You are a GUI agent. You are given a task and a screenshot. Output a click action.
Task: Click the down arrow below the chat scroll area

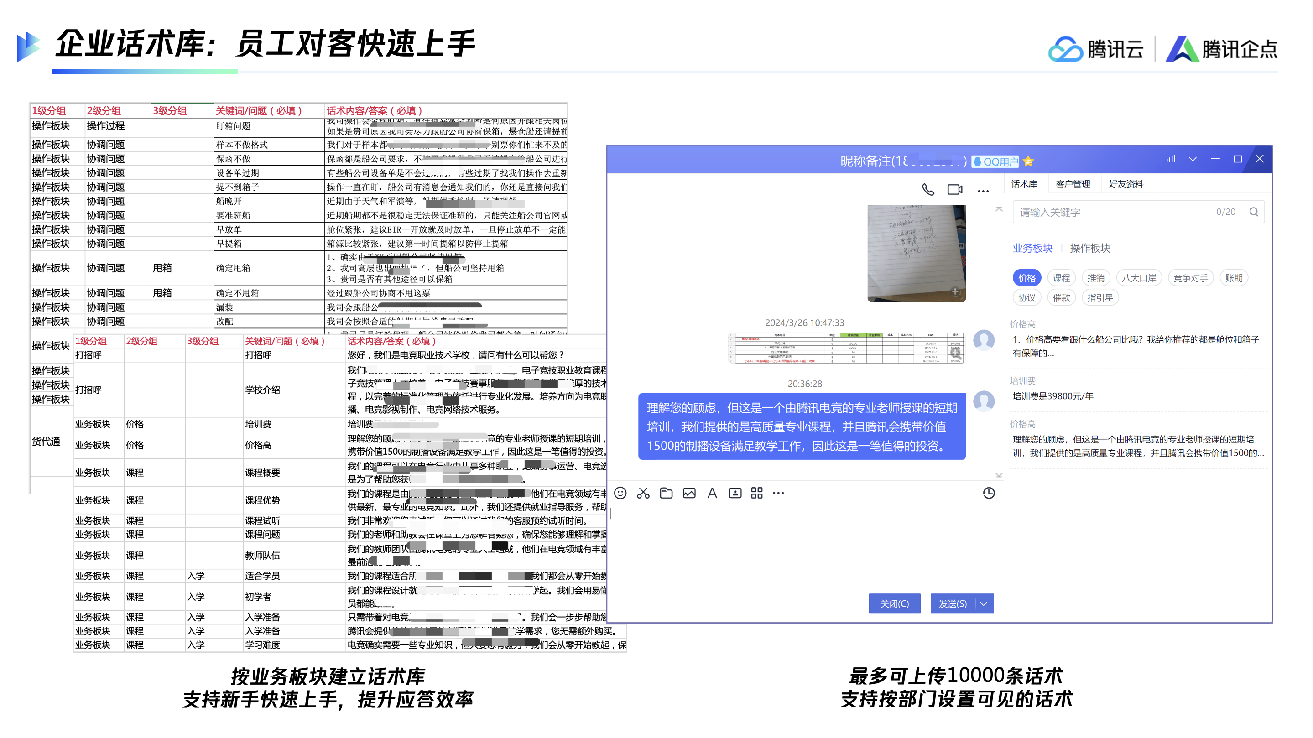click(999, 475)
